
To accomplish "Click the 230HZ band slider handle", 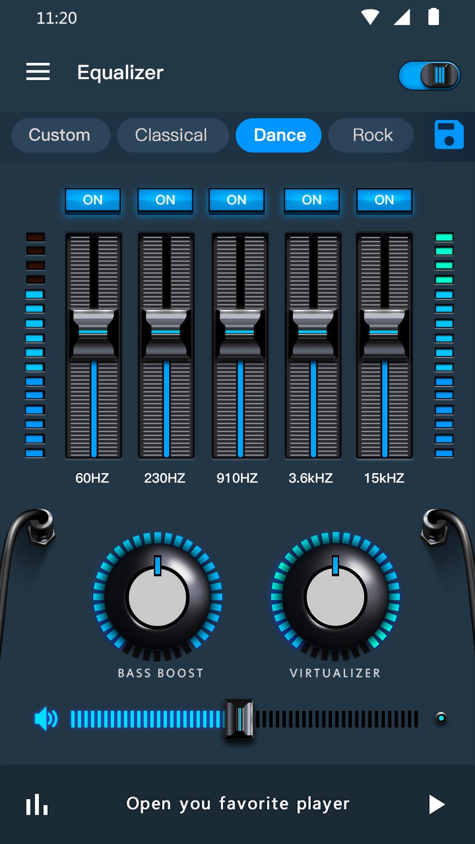I will tap(166, 333).
